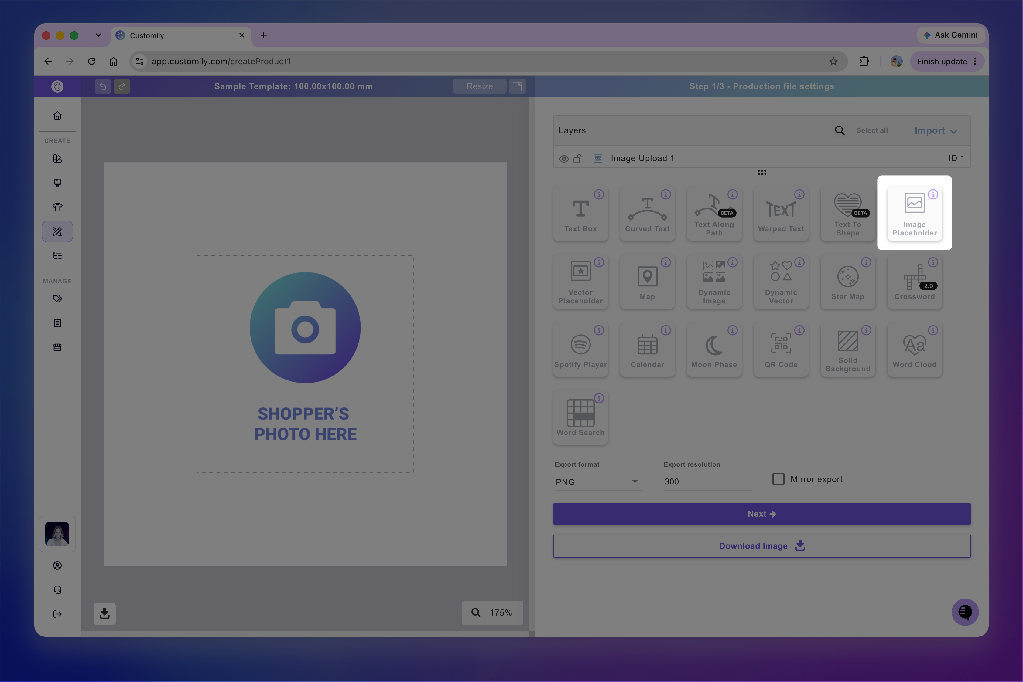Add a Dynamic Vector element
The image size is (1023, 682).
coord(781,282)
